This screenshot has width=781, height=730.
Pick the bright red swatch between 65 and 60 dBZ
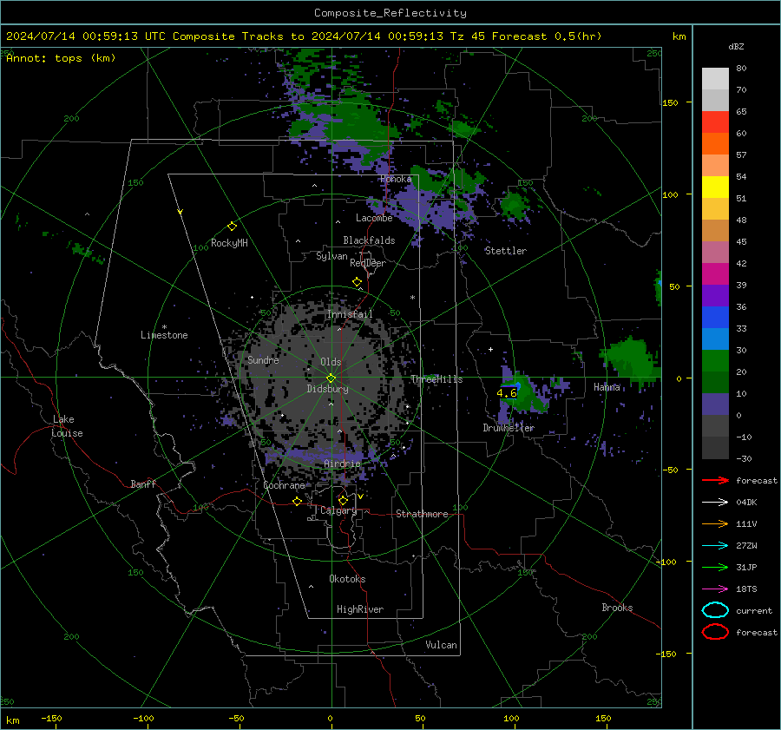point(715,122)
